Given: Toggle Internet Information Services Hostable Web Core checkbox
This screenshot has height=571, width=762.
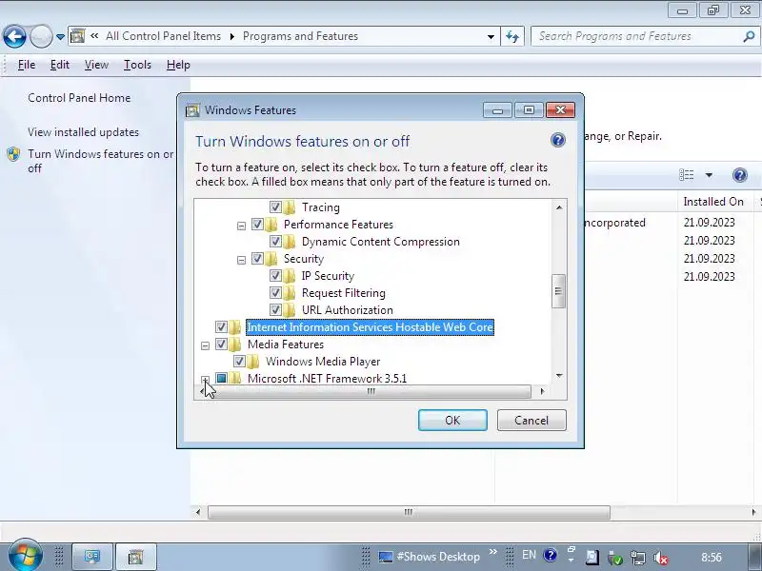Looking at the screenshot, I should 221,327.
